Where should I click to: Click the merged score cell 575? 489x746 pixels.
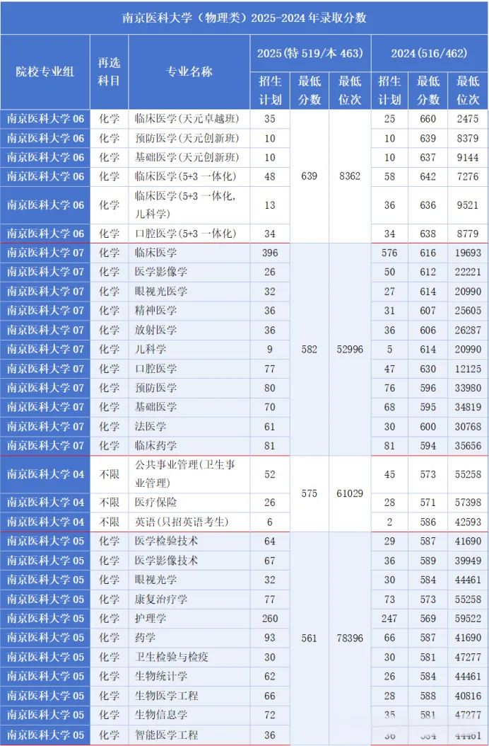309,493
